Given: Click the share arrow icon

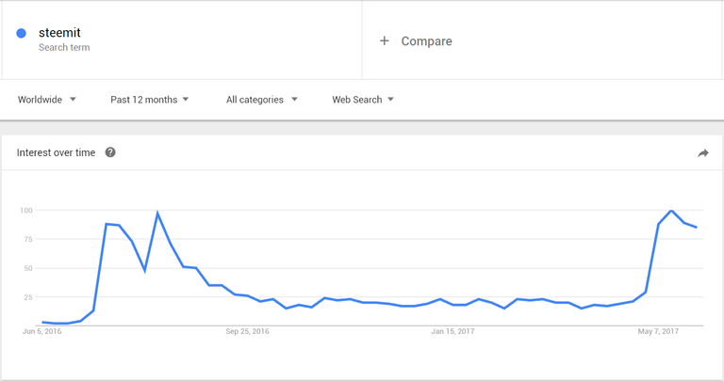Looking at the screenshot, I should [x=702, y=153].
